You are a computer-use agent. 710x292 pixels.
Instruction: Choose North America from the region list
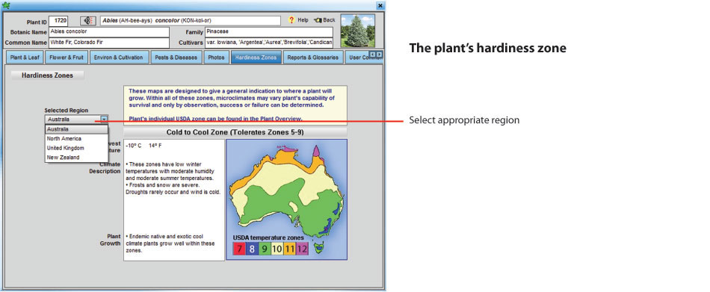click(76, 138)
